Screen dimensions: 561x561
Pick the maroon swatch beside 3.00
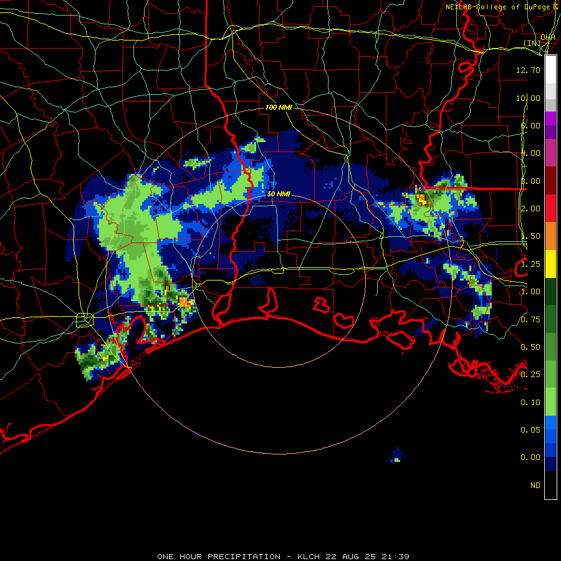point(550,180)
